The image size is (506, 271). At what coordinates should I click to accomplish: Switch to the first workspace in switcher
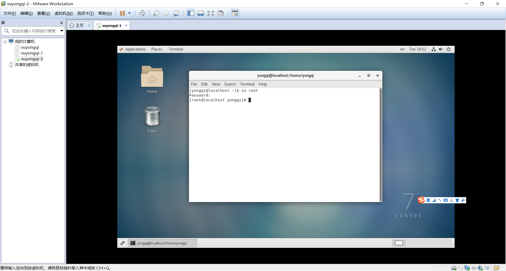[399, 243]
